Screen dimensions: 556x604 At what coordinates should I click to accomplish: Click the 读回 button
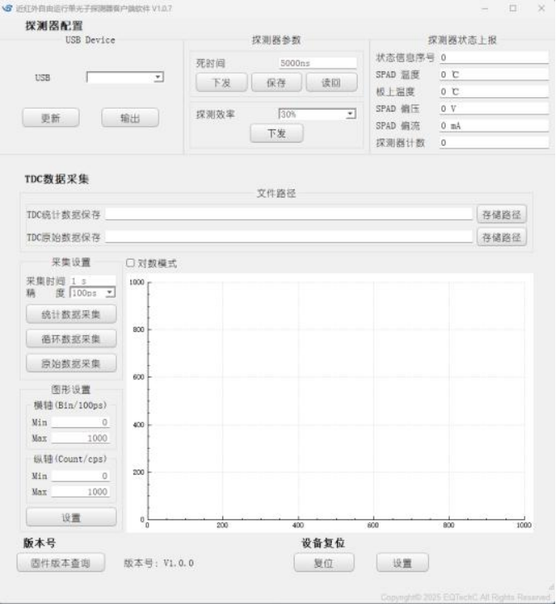(x=331, y=83)
